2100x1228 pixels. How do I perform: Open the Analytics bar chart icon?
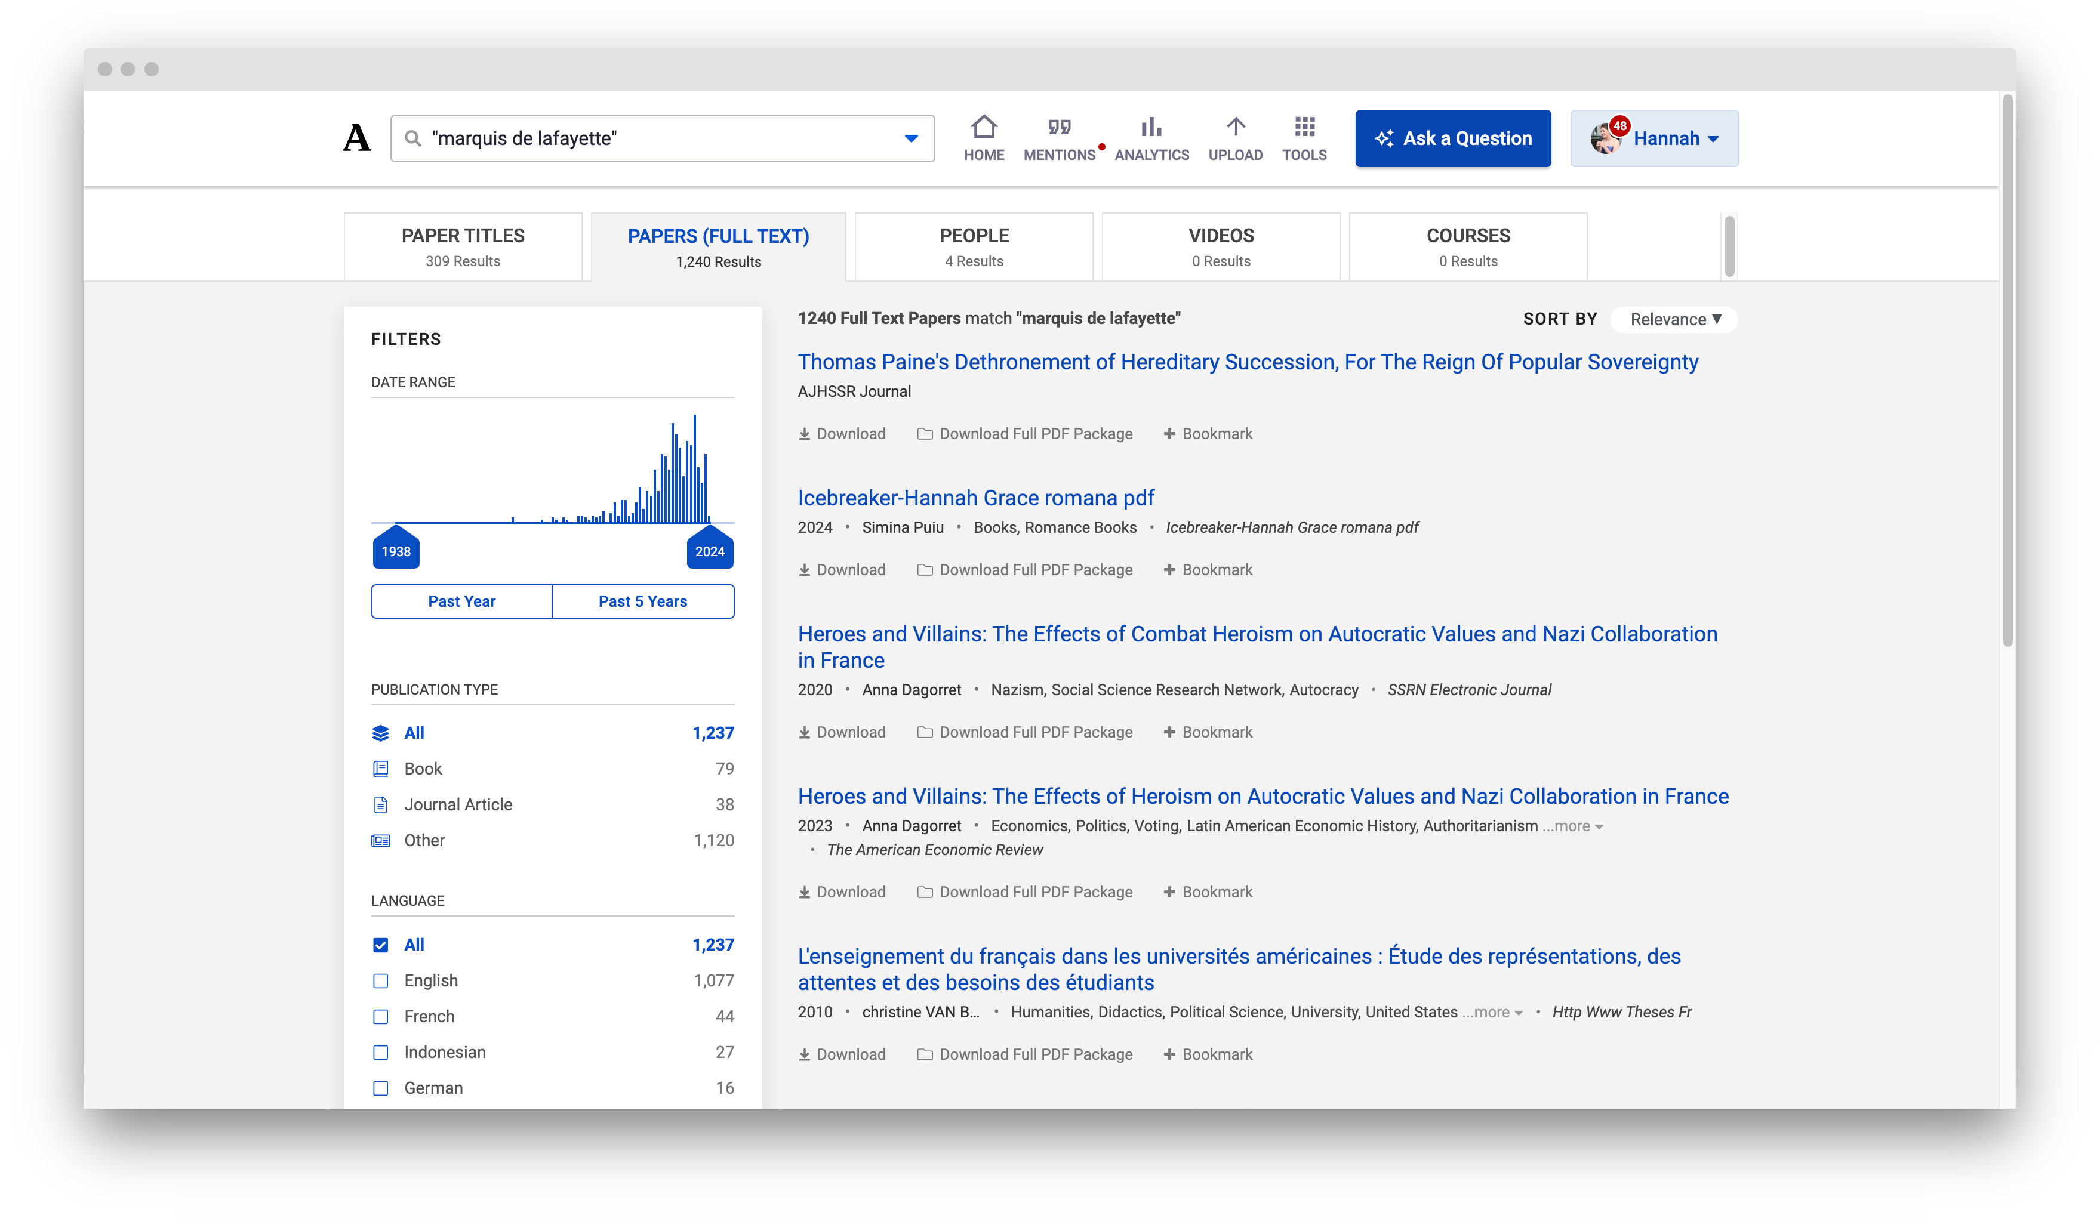tap(1151, 126)
